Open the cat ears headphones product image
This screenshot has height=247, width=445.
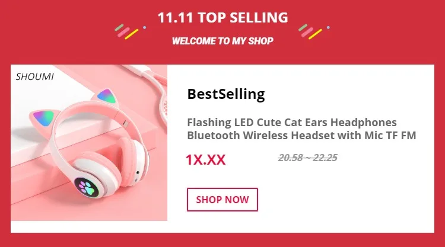(89, 143)
